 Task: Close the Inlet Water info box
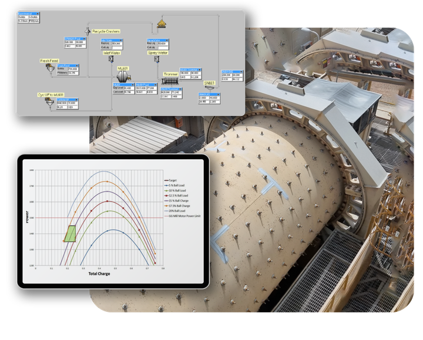coord(121,41)
